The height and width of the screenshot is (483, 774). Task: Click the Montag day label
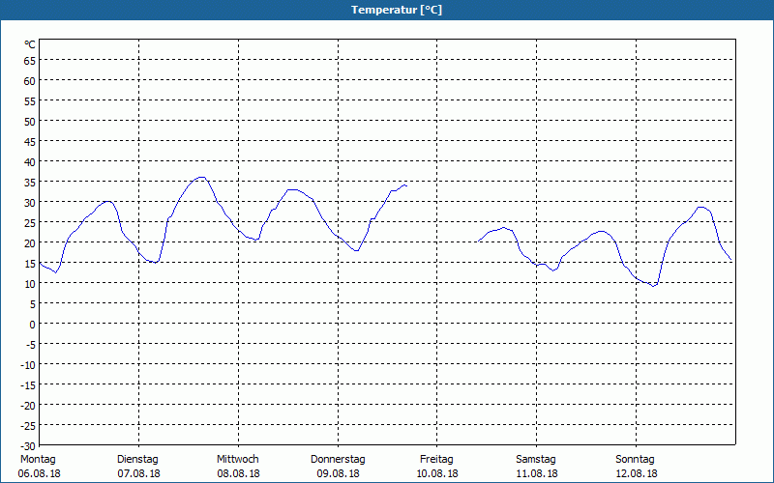click(x=38, y=460)
